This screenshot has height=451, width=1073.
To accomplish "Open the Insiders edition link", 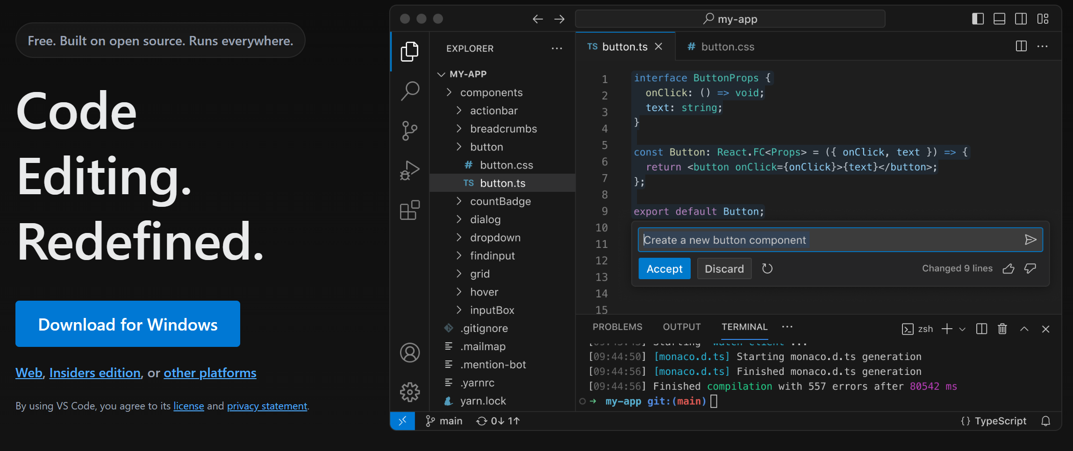I will coord(95,373).
